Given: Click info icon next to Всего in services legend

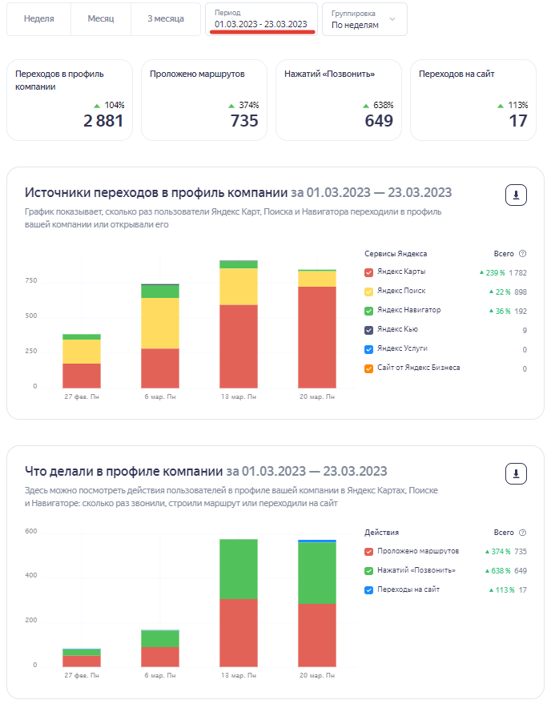Looking at the screenshot, I should coord(522,254).
